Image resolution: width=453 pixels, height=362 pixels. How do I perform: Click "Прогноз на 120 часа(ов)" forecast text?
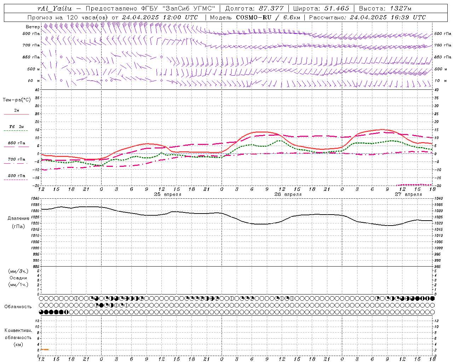[68, 17]
